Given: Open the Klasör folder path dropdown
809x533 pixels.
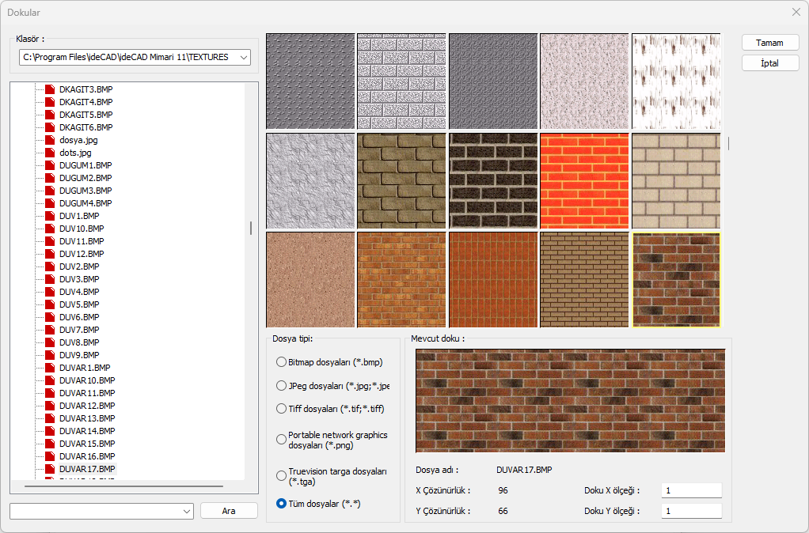Looking at the screenshot, I should point(243,57).
